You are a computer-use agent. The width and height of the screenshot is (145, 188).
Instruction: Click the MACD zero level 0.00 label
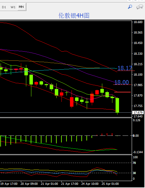[x=136, y=135]
